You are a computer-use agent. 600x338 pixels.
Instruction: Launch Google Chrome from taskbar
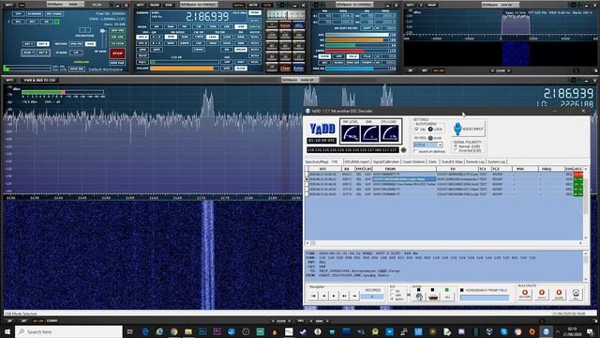tap(173, 331)
